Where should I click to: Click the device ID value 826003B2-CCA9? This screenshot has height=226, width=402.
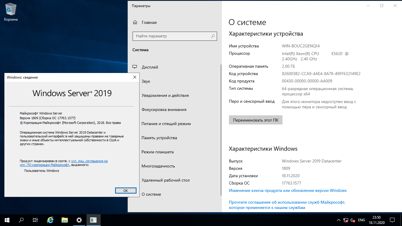[321, 74]
